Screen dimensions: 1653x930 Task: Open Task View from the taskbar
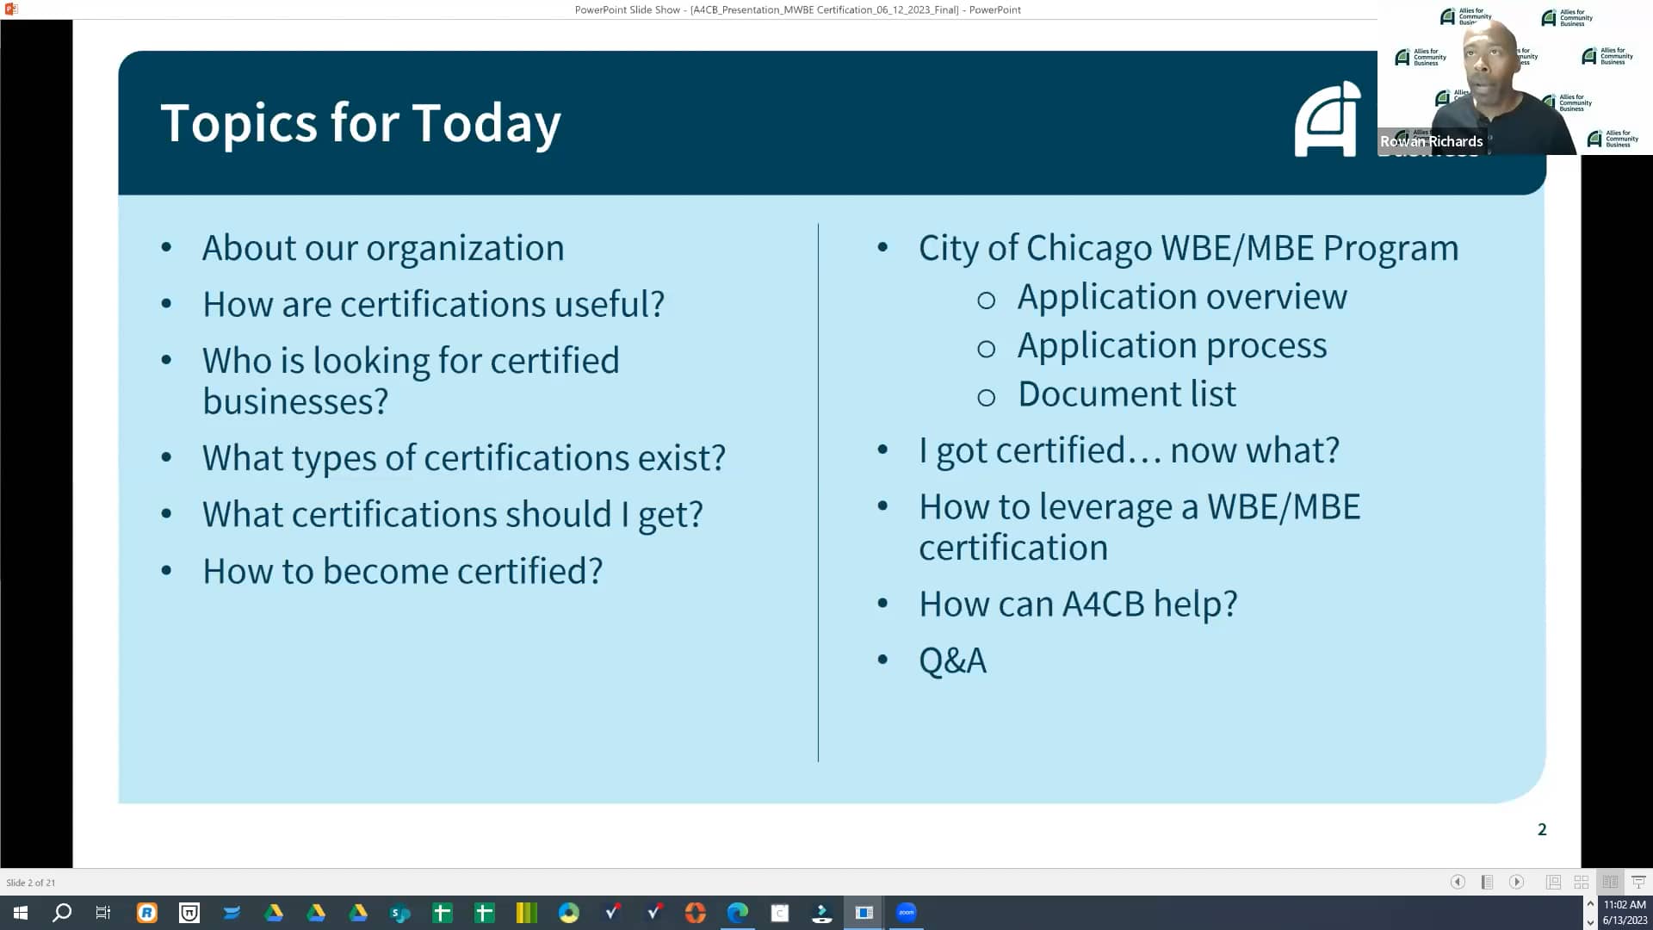tap(102, 912)
